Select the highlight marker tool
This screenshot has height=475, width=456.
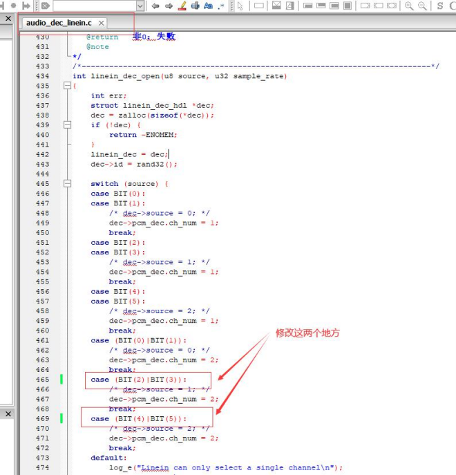coord(182,6)
